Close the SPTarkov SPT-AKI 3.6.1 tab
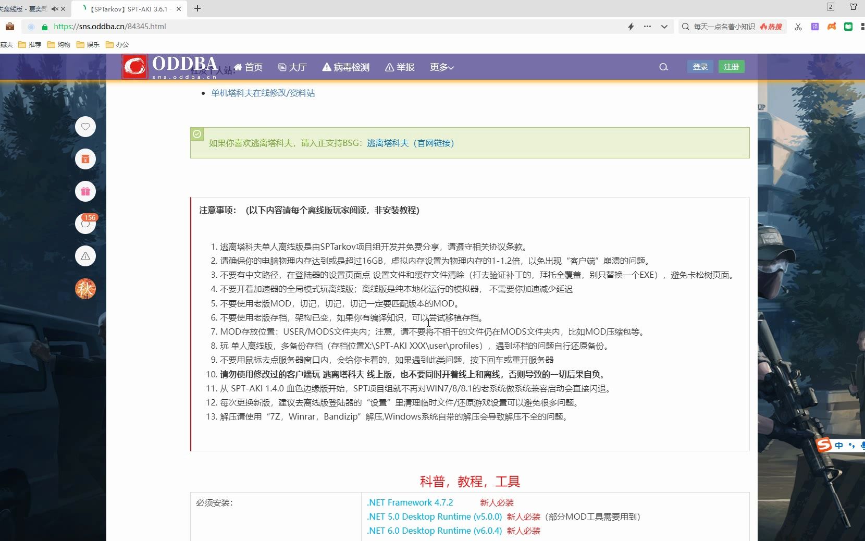The height and width of the screenshot is (541, 865). pos(179,9)
